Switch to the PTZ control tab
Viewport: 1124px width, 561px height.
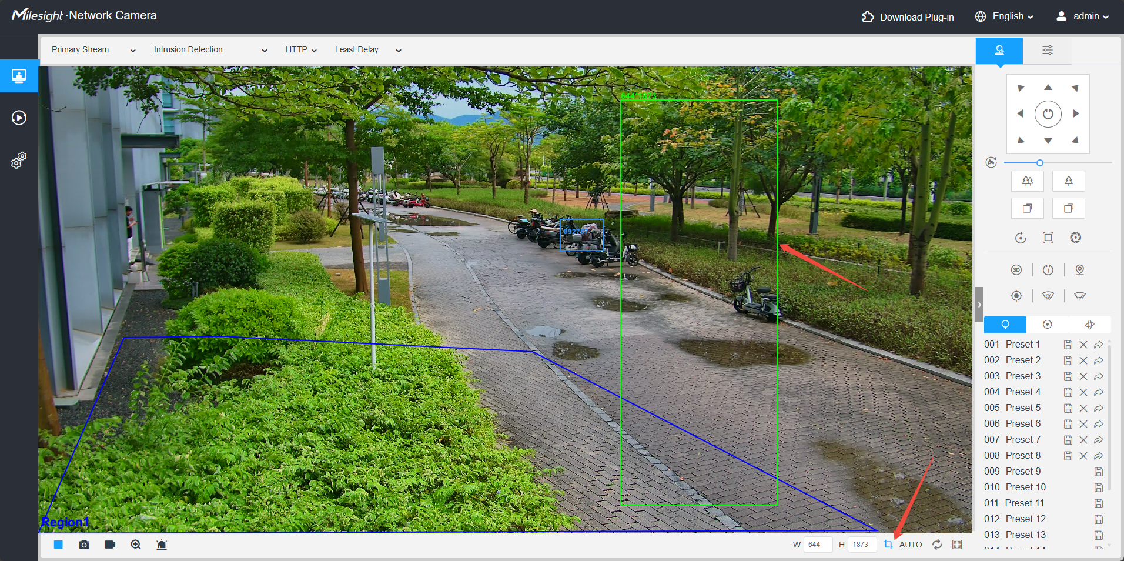pyautogui.click(x=999, y=51)
